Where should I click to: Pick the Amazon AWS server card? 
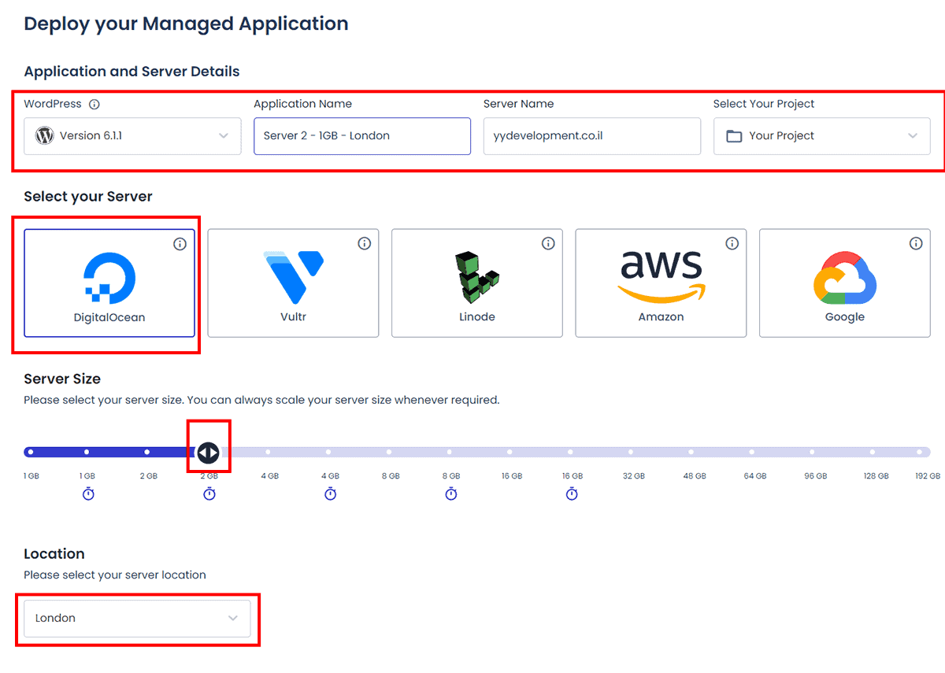(x=661, y=283)
